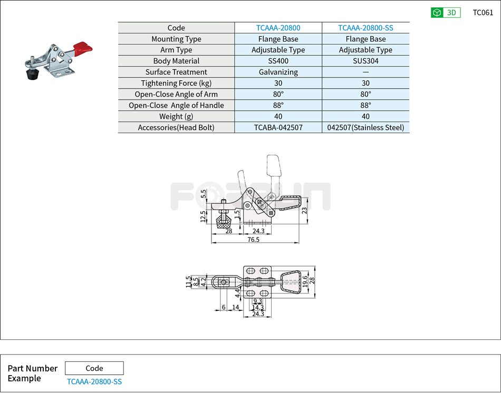Viewport: 501px width, 393px height.
Task: Open the 3D model viewer icon
Action: point(446,12)
